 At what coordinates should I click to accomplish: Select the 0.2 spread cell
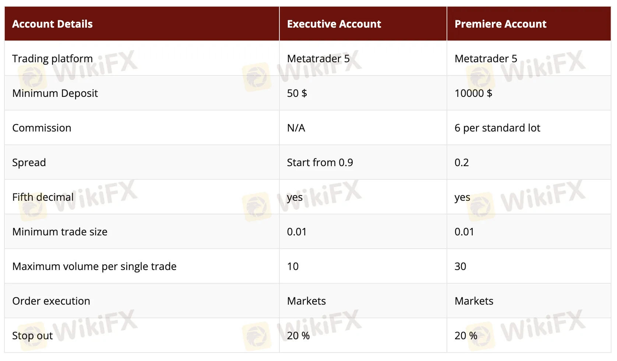[462, 162]
